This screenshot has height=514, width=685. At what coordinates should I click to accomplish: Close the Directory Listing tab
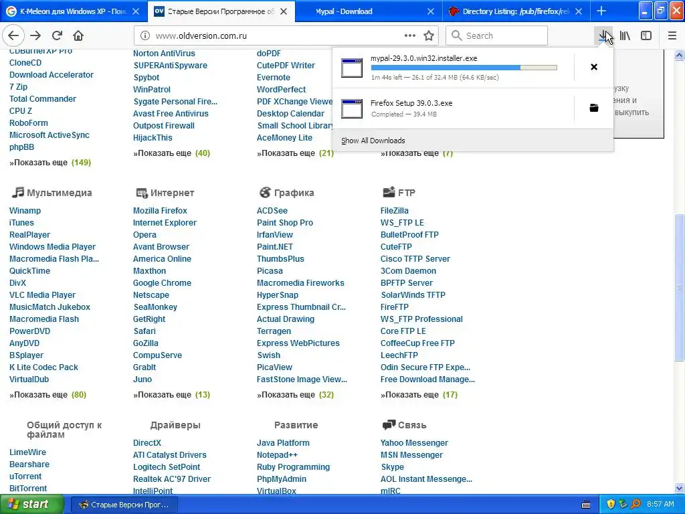point(579,11)
